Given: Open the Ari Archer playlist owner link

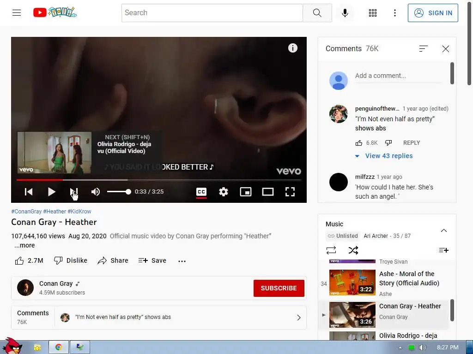Looking at the screenshot, I should 376,236.
